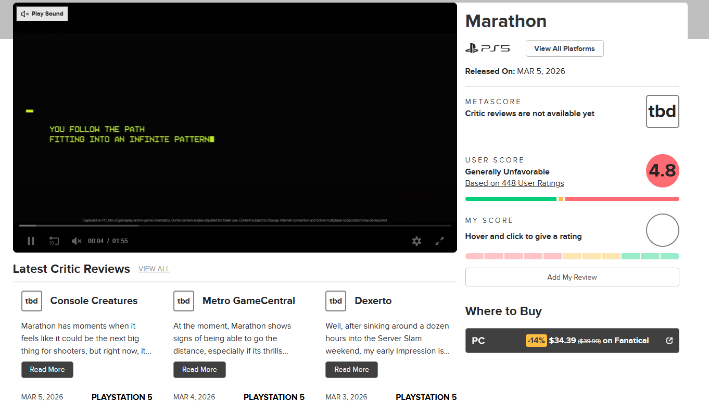Image resolution: width=709 pixels, height=414 pixels.
Task: Expand Metro GameCentral review with Read More
Action: click(x=199, y=370)
